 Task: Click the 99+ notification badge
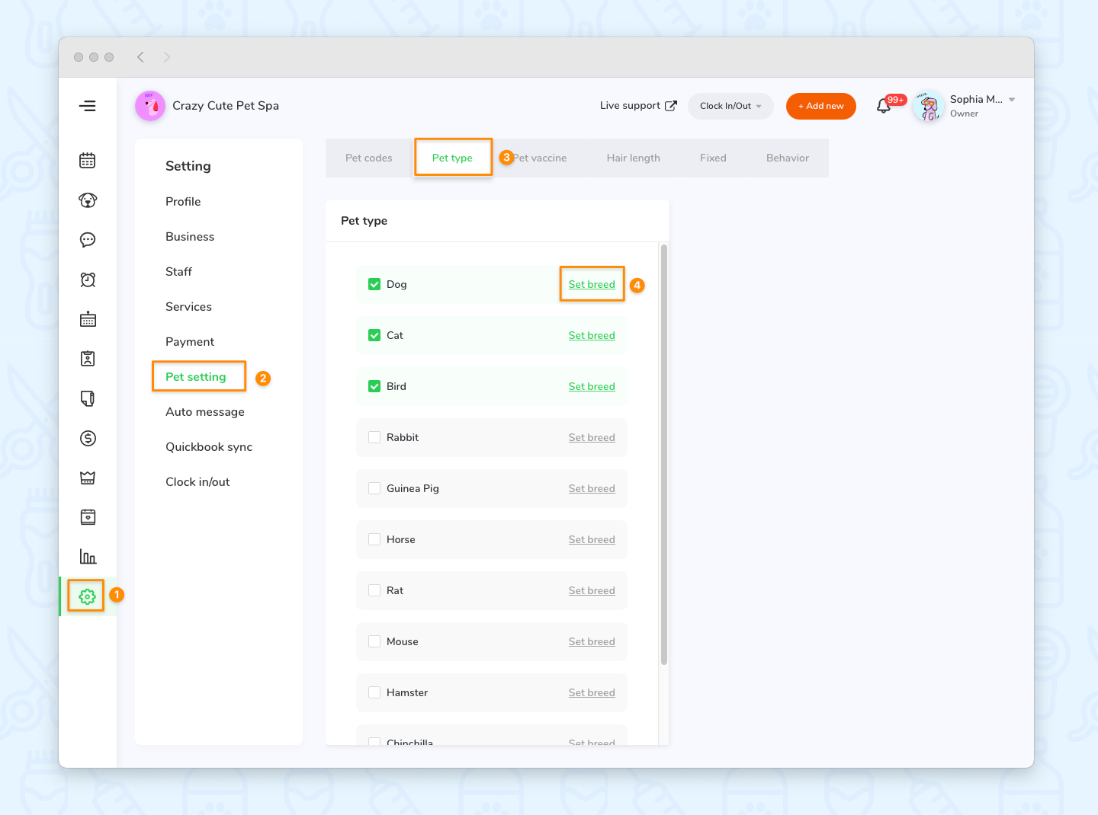(896, 100)
